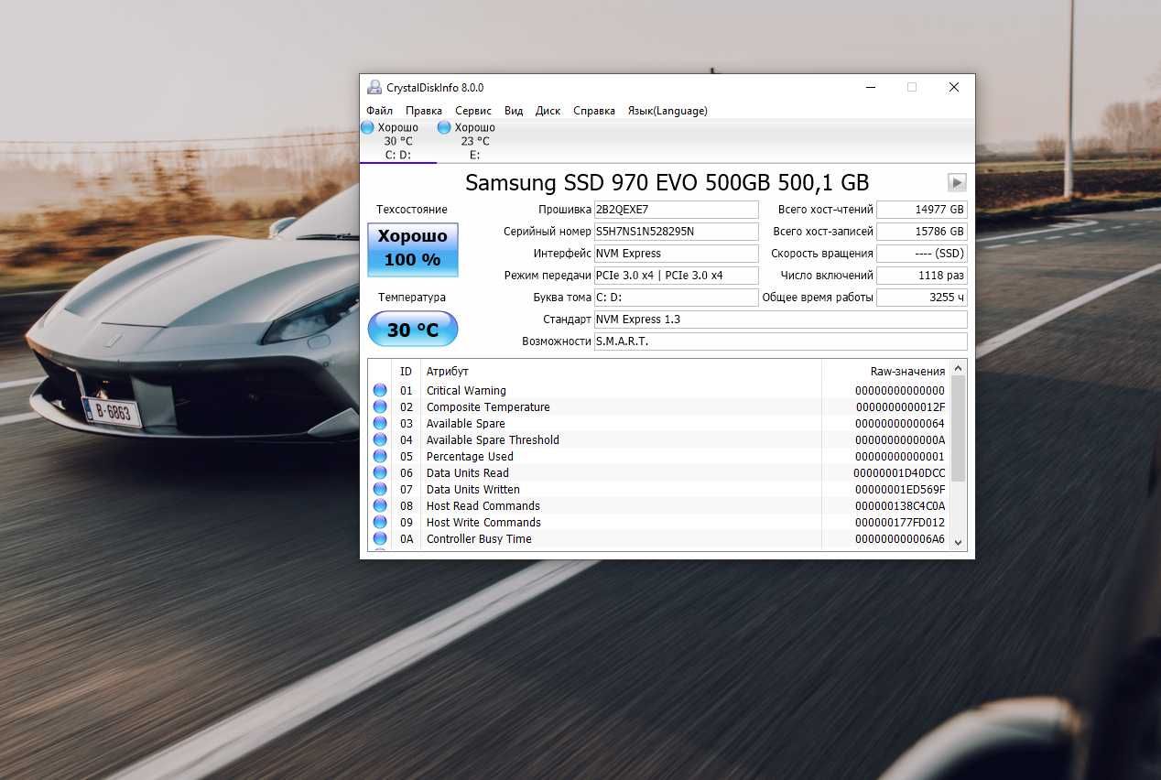The image size is (1161, 780).
Task: Click the power-on hours value 3255 ч
Action: (922, 298)
